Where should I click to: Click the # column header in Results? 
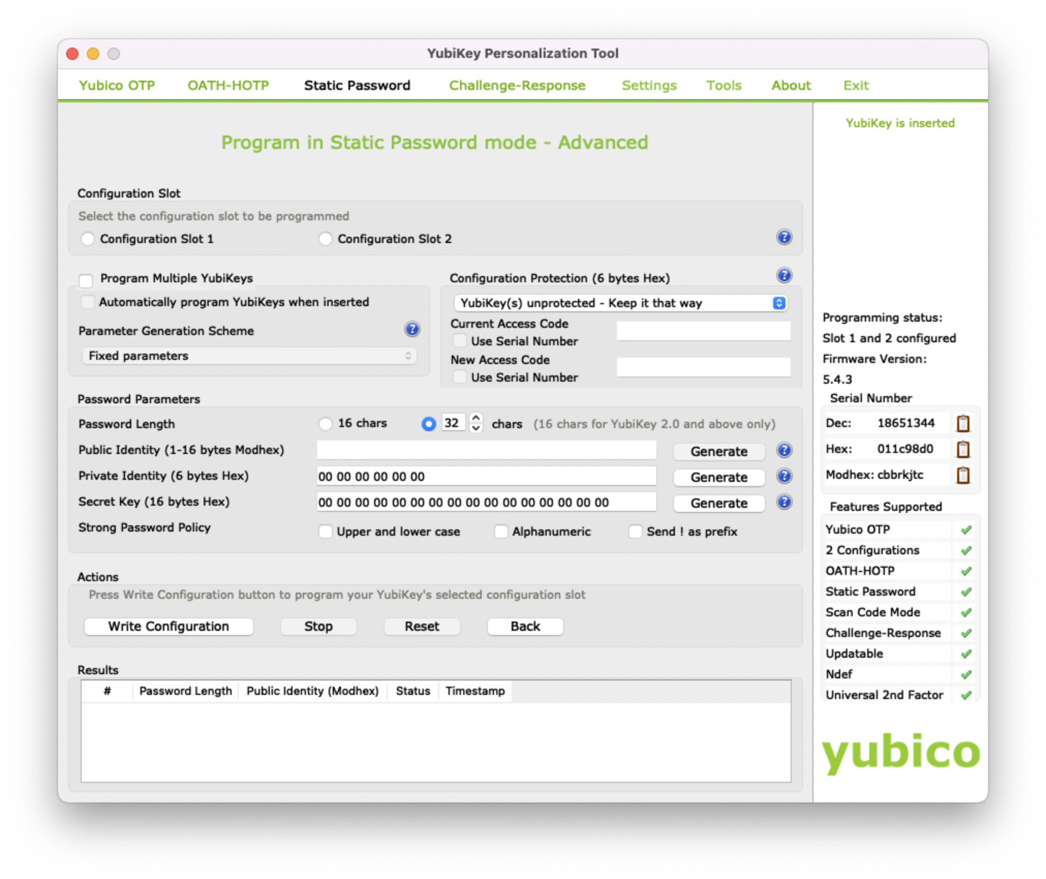[x=107, y=691]
